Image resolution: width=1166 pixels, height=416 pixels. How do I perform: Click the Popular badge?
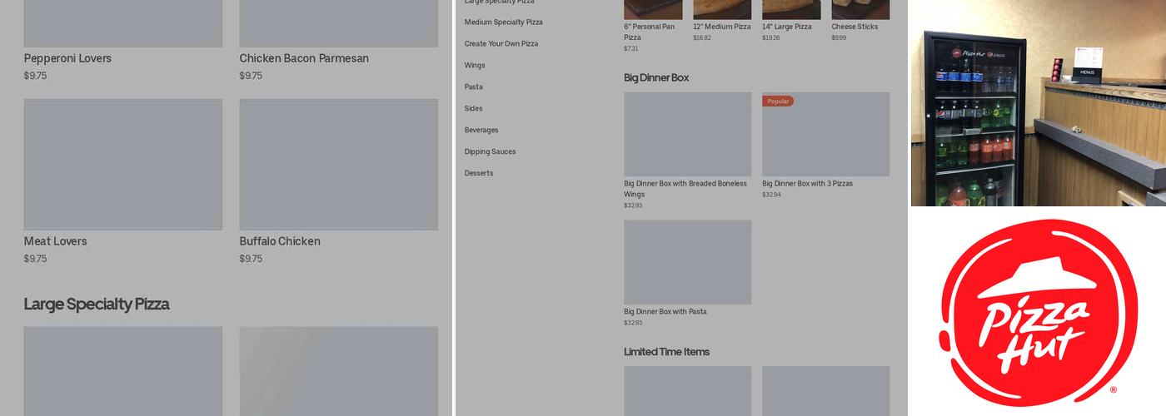pyautogui.click(x=778, y=102)
